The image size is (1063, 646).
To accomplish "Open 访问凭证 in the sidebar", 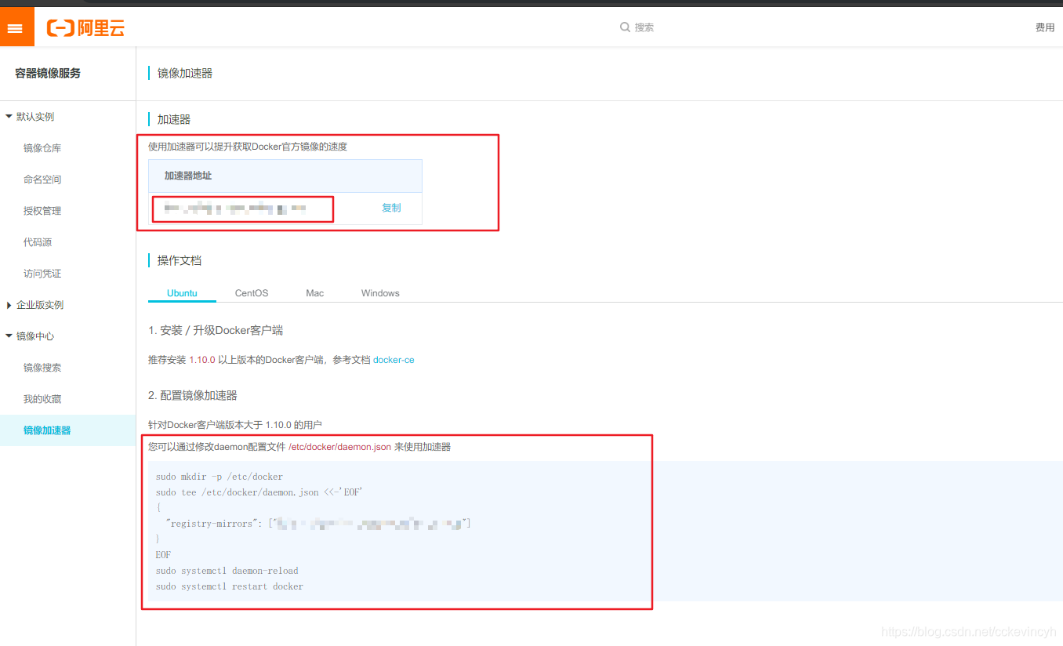I will click(42, 274).
